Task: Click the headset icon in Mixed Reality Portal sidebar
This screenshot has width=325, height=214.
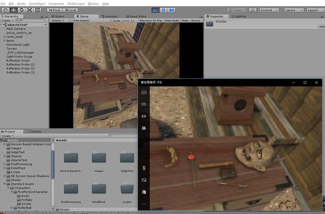Action: click(144, 104)
